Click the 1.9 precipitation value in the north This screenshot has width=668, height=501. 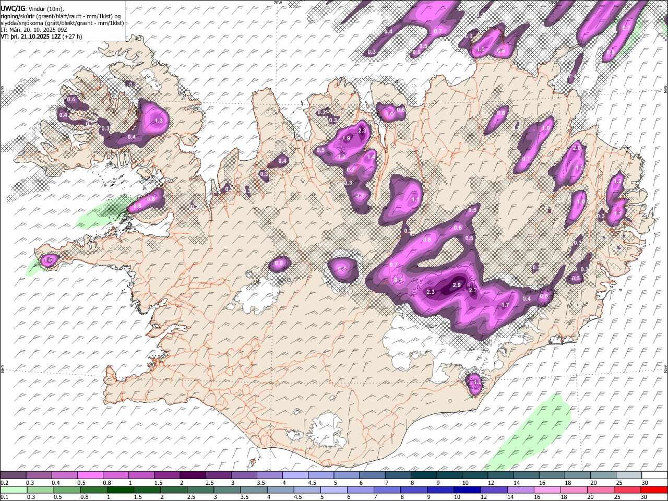[346, 138]
